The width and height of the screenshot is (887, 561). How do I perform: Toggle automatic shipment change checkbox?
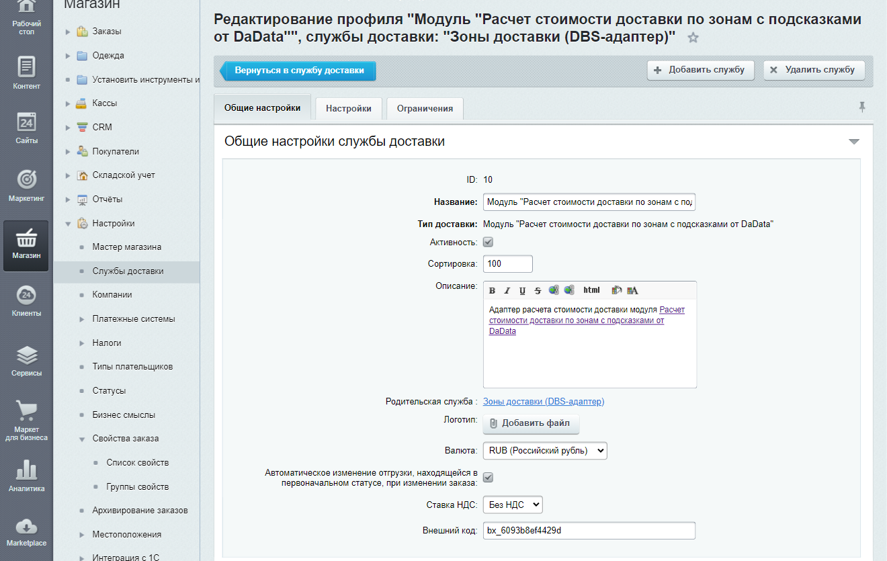[x=489, y=477]
